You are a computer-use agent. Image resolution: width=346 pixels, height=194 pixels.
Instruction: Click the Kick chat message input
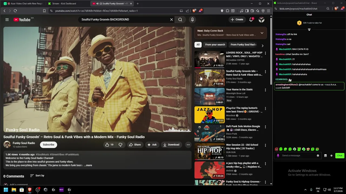(298, 155)
